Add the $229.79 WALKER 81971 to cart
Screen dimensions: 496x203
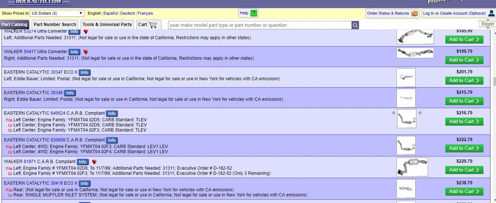pyautogui.click(x=464, y=170)
